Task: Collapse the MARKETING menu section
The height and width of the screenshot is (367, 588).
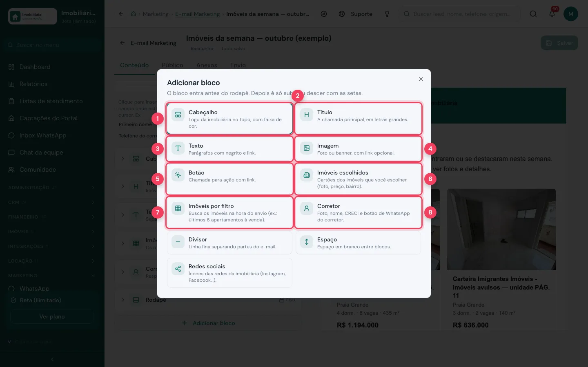Action: 52,276
